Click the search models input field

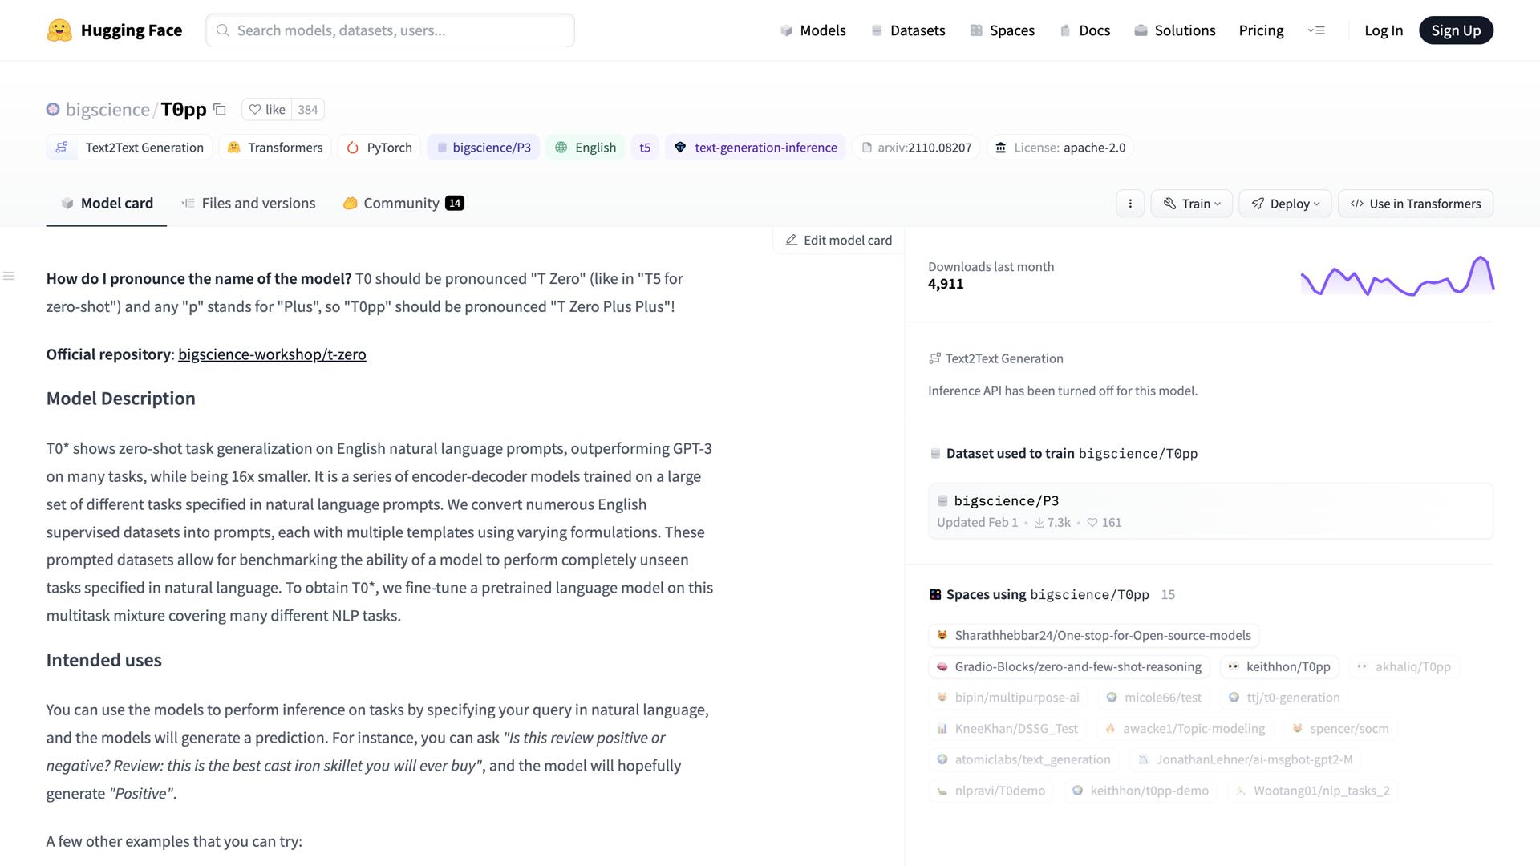click(390, 30)
